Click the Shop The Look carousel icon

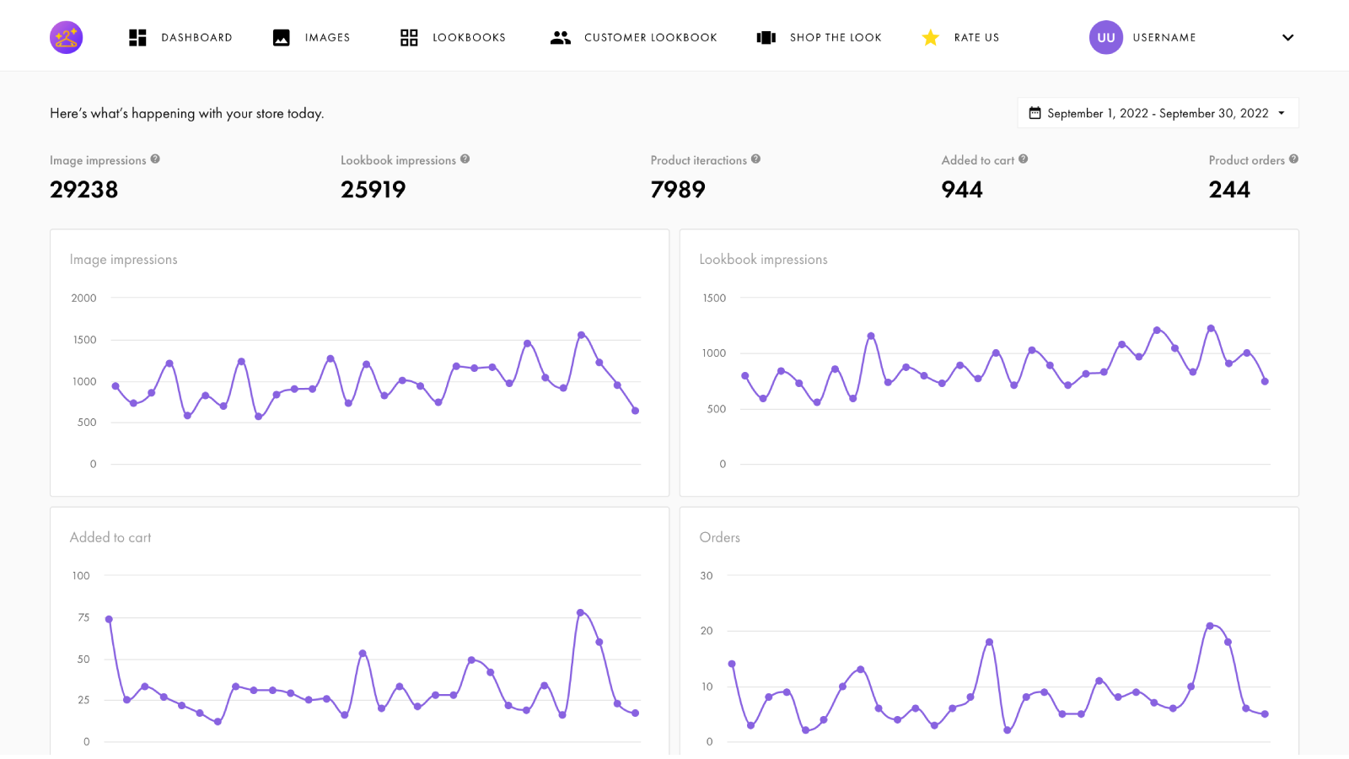point(766,37)
